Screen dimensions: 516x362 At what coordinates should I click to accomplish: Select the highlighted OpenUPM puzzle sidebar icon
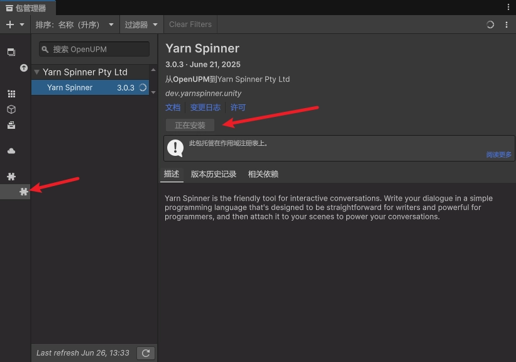[x=24, y=192]
